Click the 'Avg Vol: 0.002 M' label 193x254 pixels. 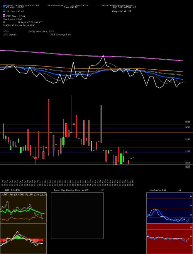124,7
